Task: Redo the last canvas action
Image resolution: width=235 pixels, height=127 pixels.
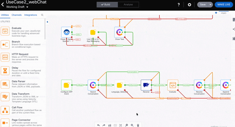Action: click(x=104, y=125)
